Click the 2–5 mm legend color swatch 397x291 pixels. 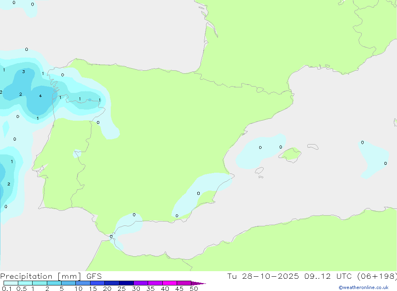coord(54,283)
